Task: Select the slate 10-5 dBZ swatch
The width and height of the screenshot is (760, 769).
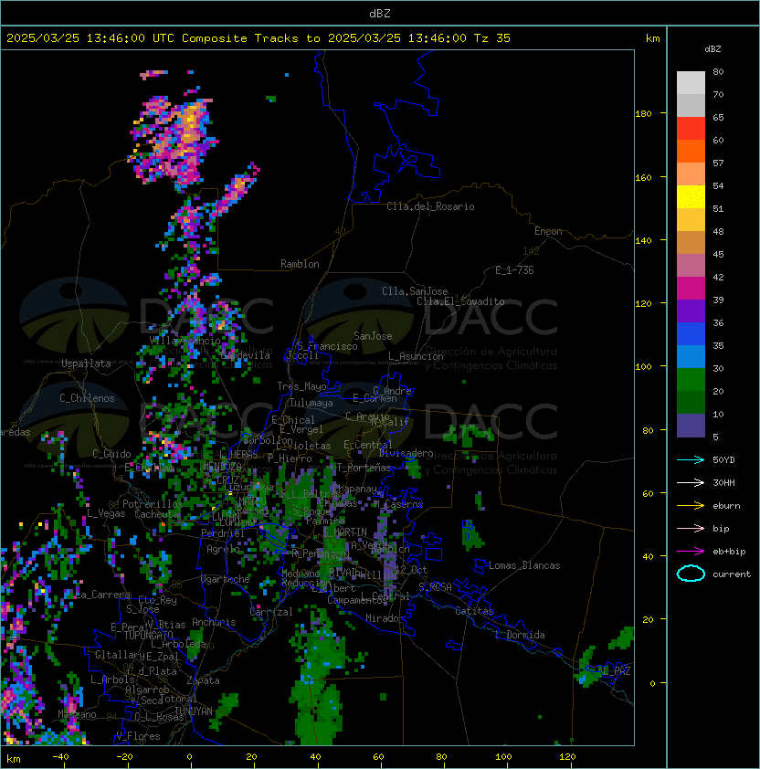Action: tap(691, 426)
